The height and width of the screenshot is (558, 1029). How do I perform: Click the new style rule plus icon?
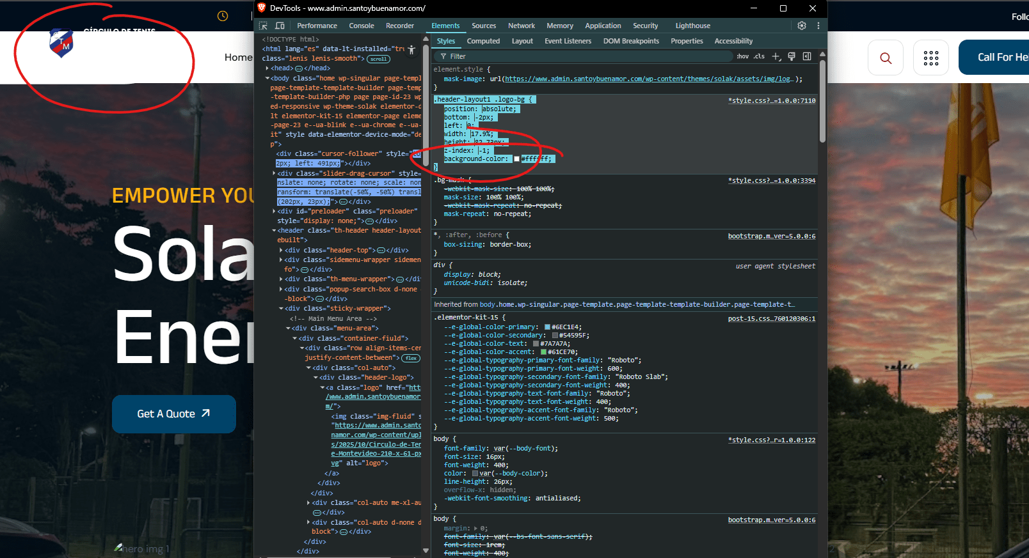(776, 56)
